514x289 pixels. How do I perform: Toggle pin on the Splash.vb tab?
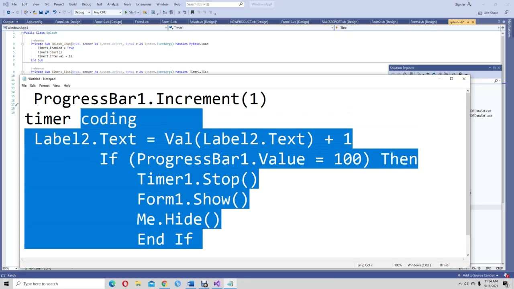click(x=468, y=22)
